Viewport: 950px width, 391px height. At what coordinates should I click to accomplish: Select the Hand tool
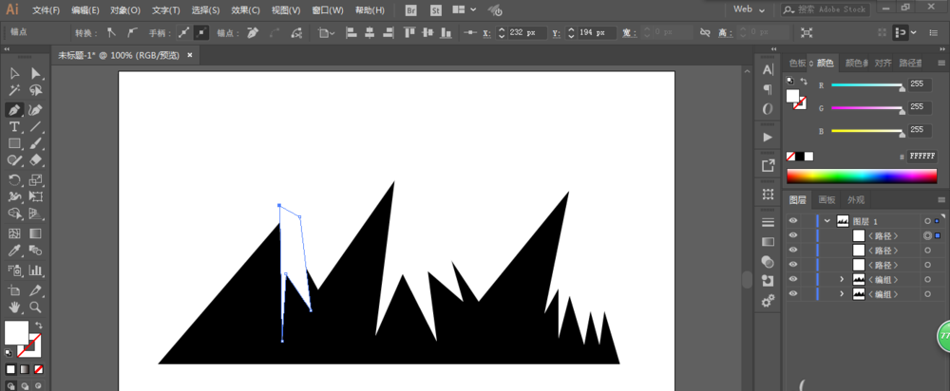[x=15, y=307]
